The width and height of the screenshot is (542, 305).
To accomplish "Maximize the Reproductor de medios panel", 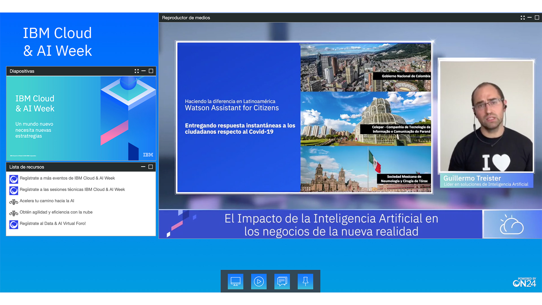I will pyautogui.click(x=537, y=18).
